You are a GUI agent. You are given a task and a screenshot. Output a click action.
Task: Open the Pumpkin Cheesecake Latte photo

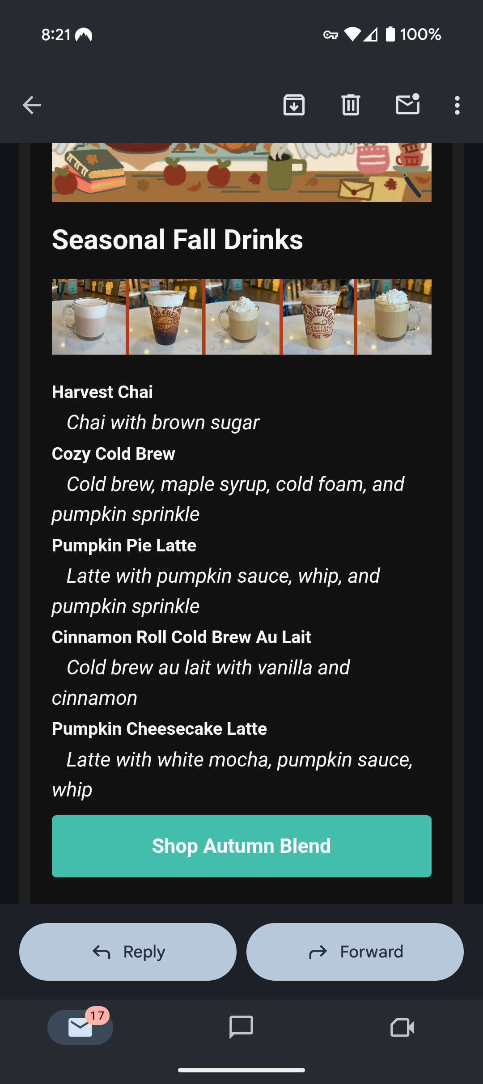[x=394, y=317]
